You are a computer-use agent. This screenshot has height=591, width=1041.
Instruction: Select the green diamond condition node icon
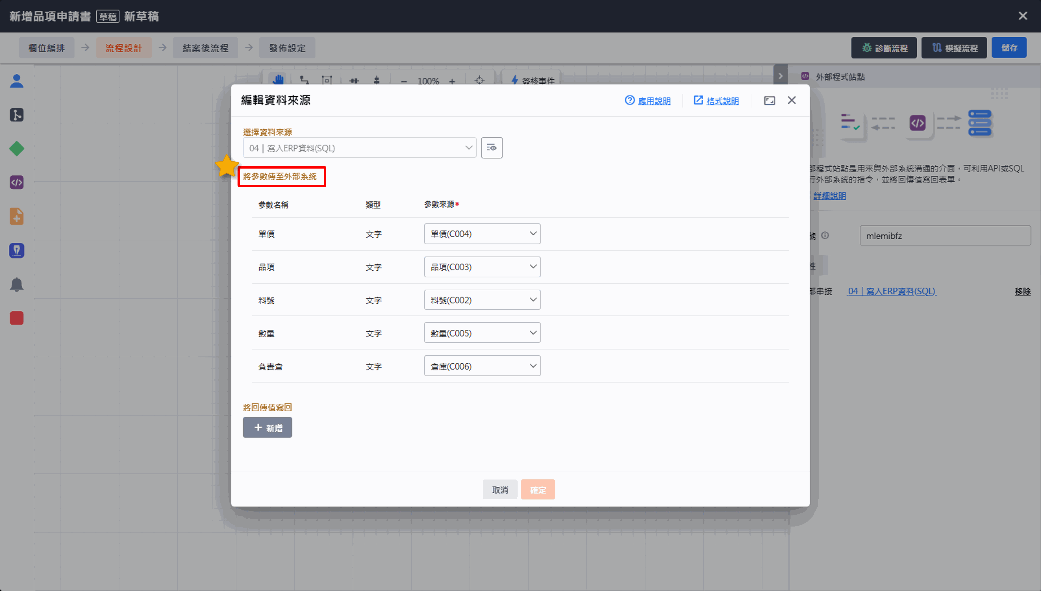(x=17, y=148)
